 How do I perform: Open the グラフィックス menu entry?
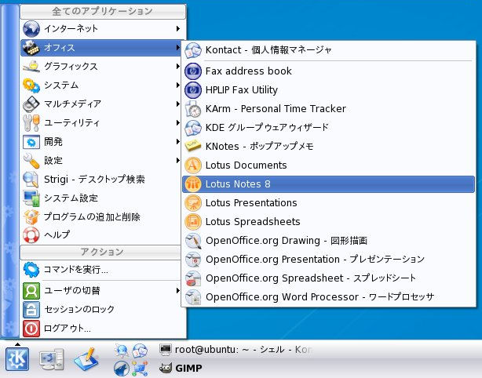[101, 67]
